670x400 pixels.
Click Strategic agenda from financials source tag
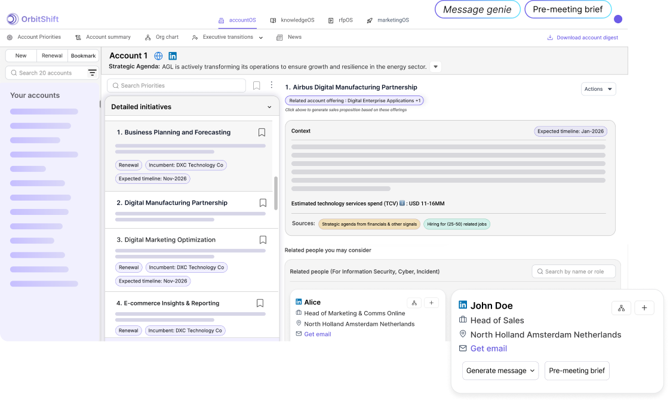[369, 224]
